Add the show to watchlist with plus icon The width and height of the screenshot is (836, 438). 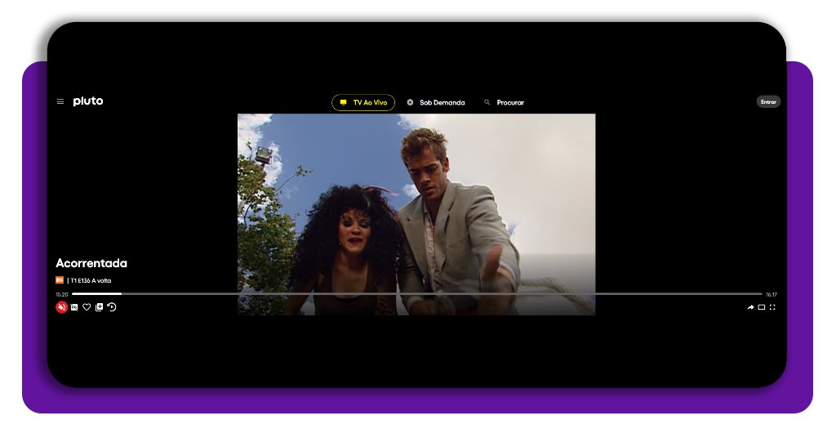99,307
